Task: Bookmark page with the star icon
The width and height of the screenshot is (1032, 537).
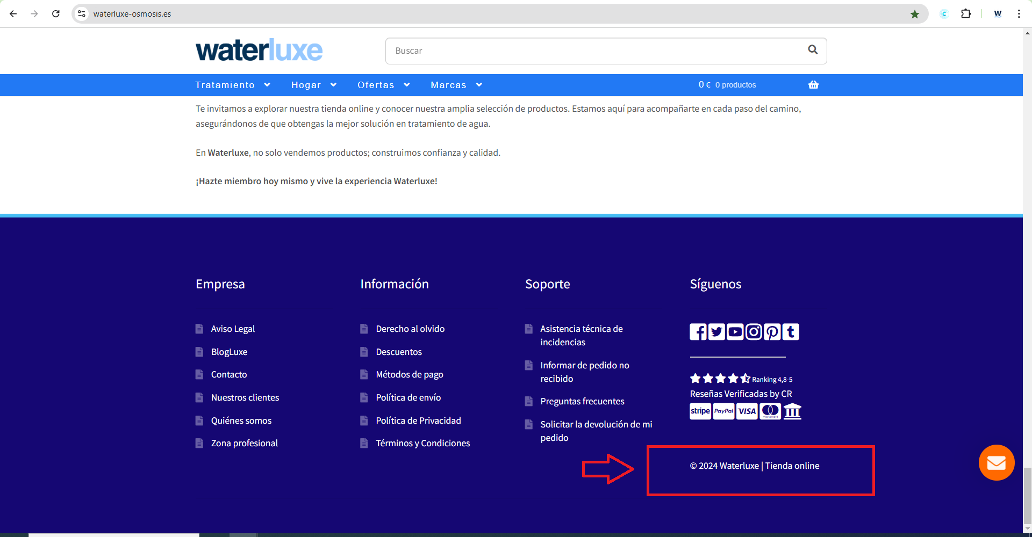Action: [915, 14]
